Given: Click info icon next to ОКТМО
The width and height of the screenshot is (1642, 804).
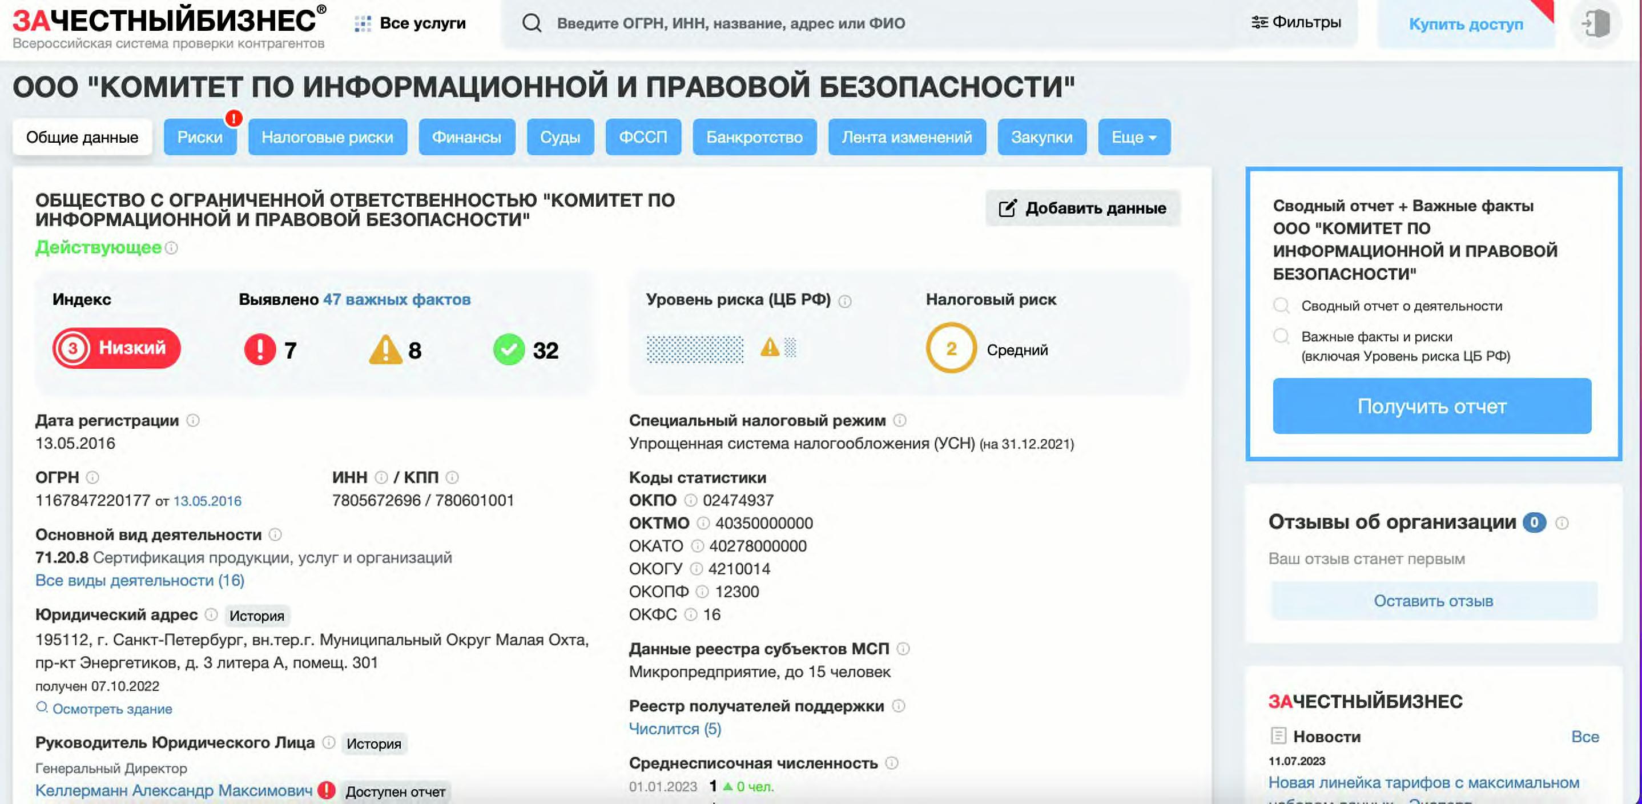Looking at the screenshot, I should [x=703, y=523].
